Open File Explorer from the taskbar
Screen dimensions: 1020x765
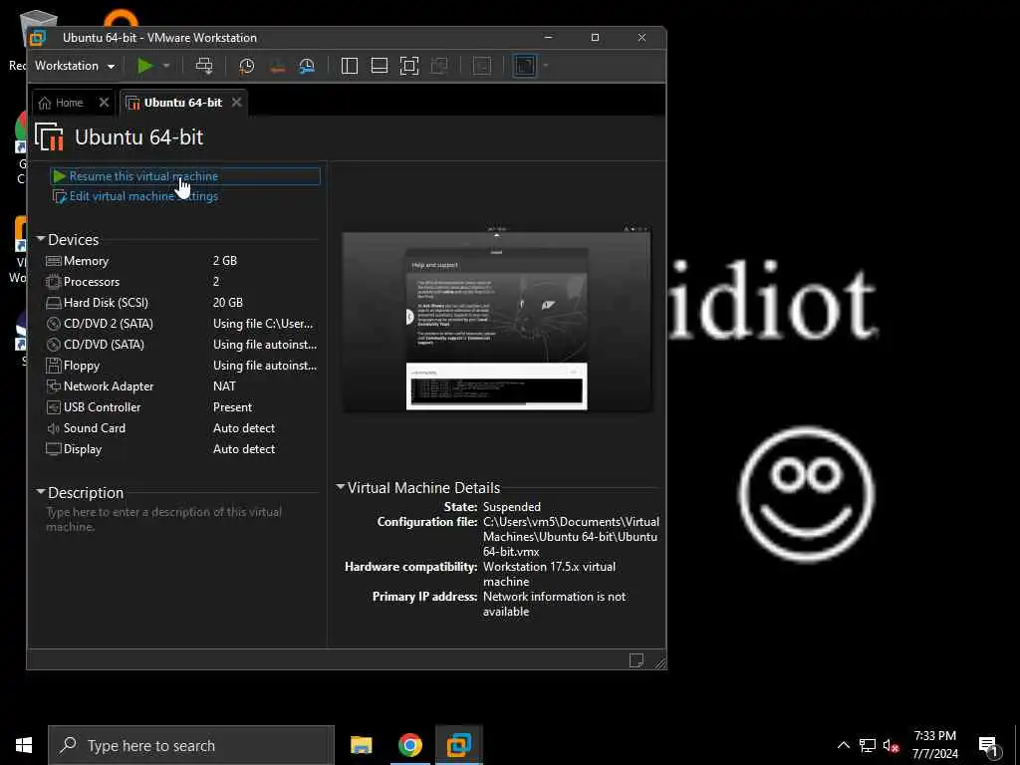pos(361,745)
